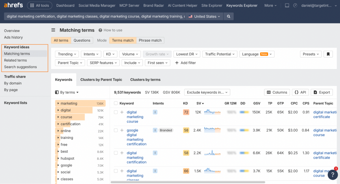Switch to Questions toggle
Viewport: 340px width, 184px height.
pos(82,40)
